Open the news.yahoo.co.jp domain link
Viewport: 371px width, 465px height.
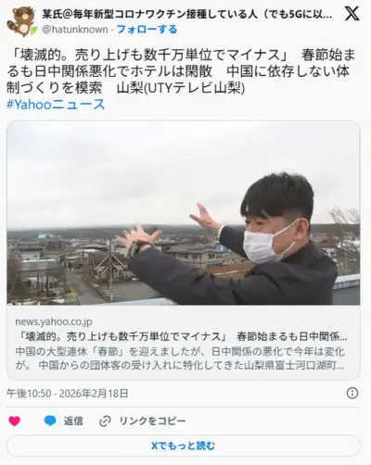(54, 321)
